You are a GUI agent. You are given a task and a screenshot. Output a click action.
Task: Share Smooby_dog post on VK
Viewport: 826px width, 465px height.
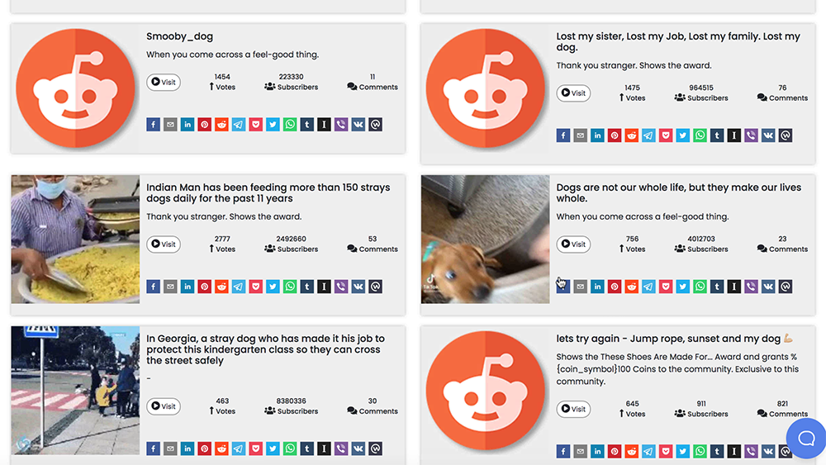tap(358, 125)
